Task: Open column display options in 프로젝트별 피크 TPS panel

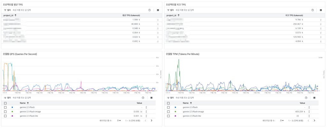Action: click(321, 10)
